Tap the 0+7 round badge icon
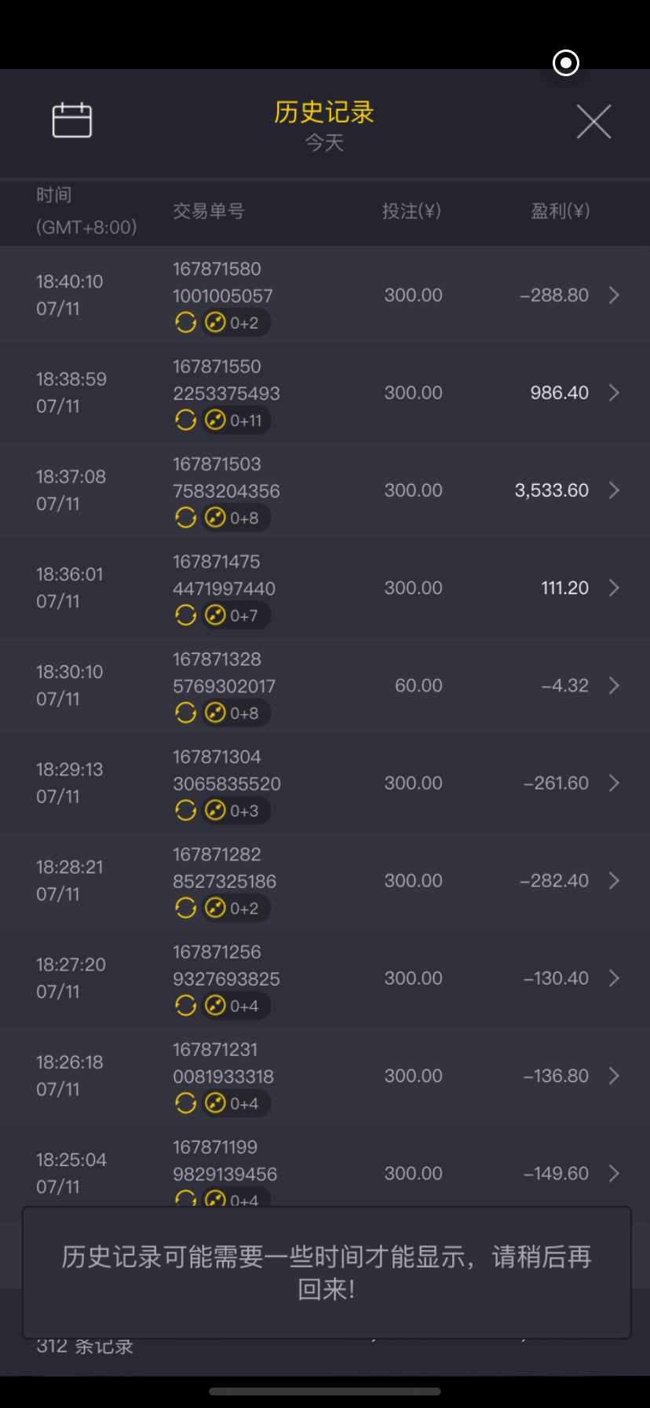The image size is (650, 1408). (215, 615)
